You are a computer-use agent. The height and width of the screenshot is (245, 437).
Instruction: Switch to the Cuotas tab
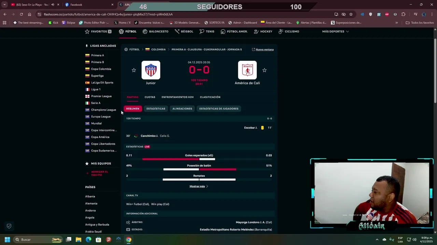click(x=150, y=97)
